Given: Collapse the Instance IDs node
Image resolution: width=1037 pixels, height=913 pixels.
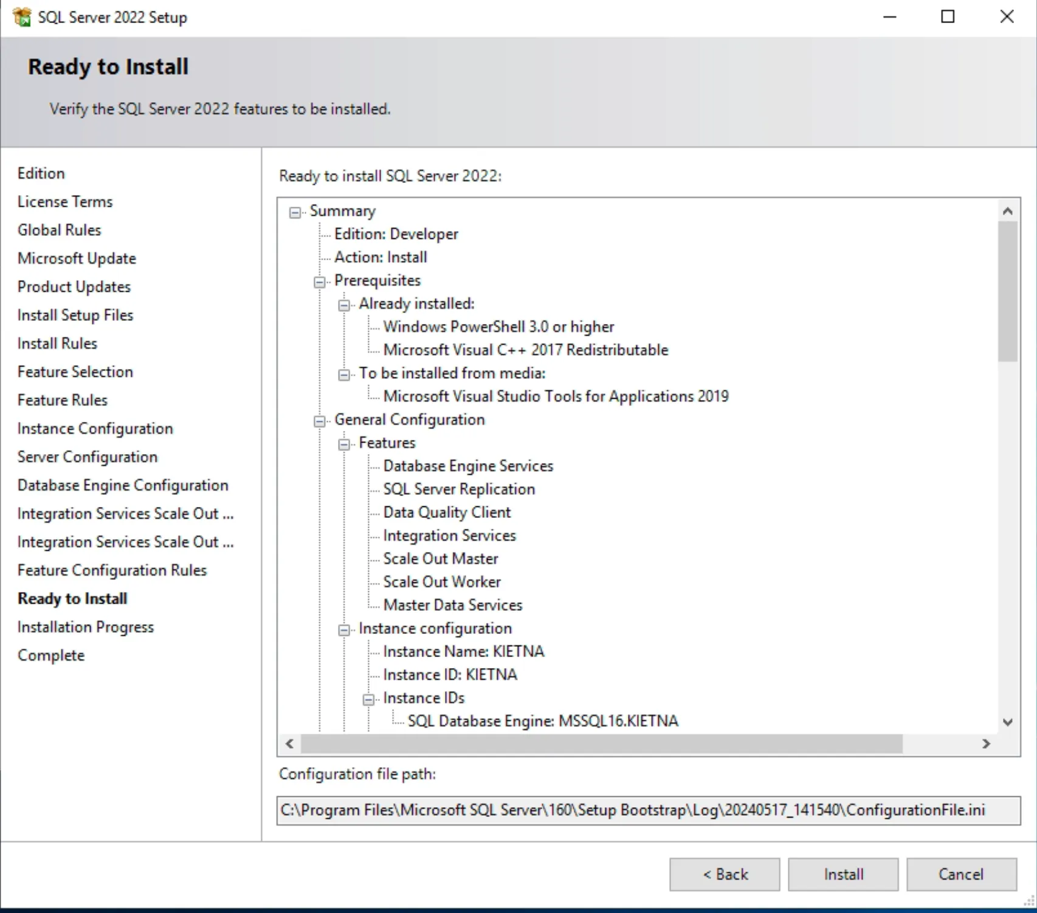Looking at the screenshot, I should tap(368, 700).
